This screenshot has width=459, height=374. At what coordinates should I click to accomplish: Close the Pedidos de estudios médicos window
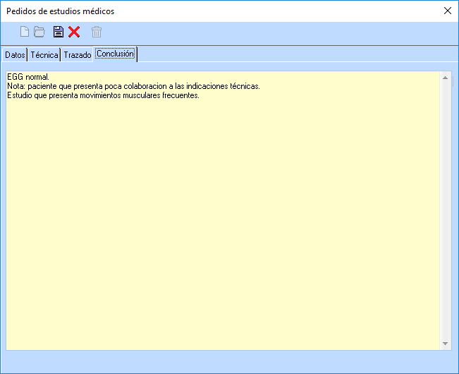click(447, 11)
